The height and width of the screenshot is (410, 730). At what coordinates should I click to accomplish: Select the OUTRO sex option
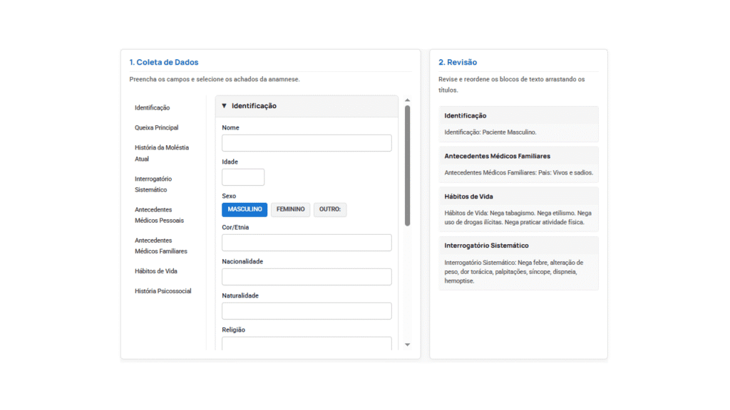[330, 209]
